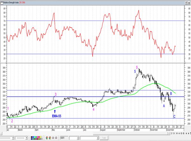Viewport: 191px width, 141px height.
Task: Click the EMA-55 label on chart
Action: [57, 116]
